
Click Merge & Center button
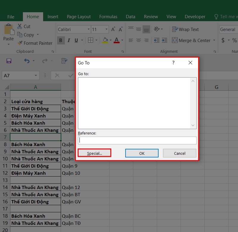coord(191,40)
